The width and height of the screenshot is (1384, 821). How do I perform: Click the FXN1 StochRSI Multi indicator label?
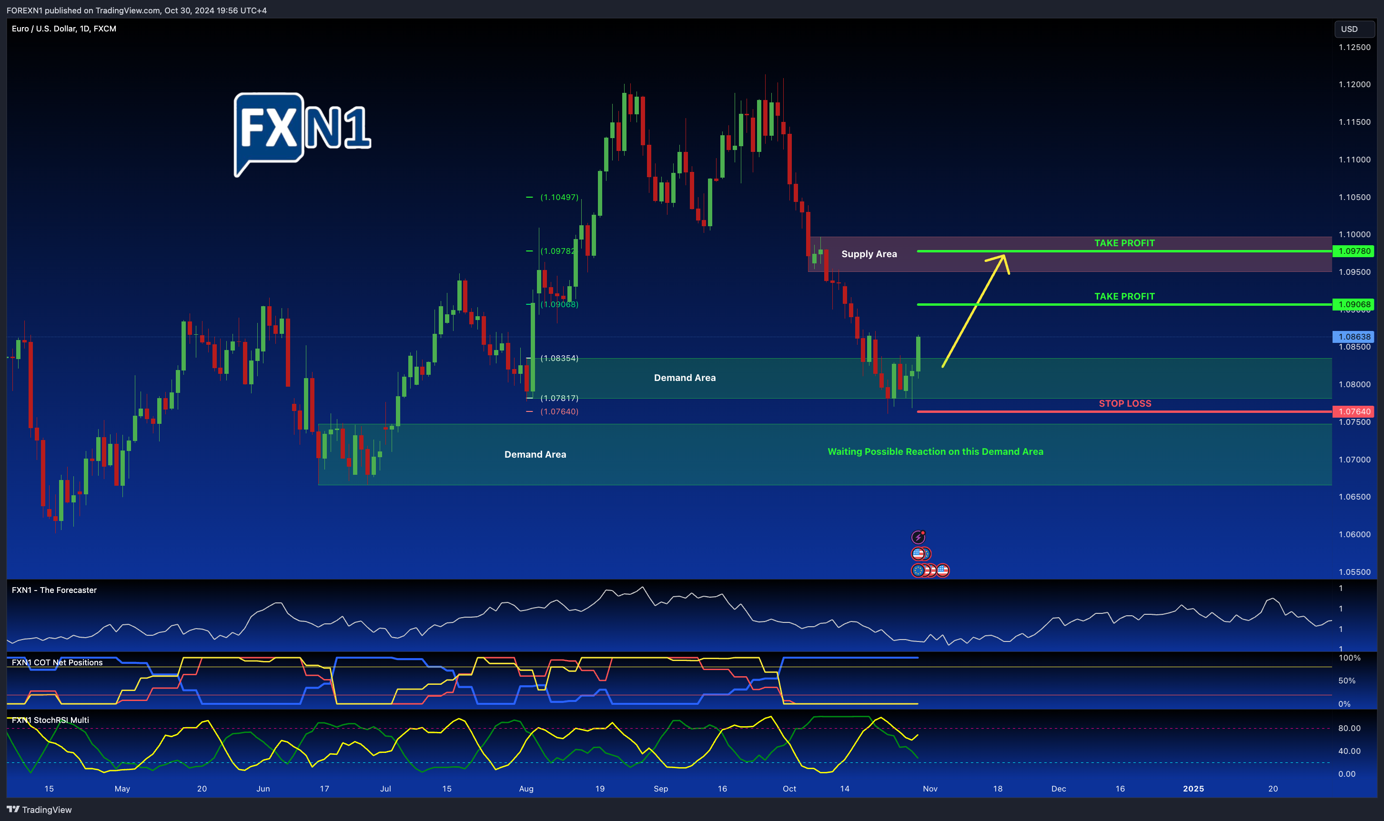[x=51, y=720]
